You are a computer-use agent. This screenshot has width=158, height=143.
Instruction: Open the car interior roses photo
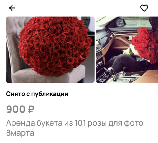click(127, 50)
